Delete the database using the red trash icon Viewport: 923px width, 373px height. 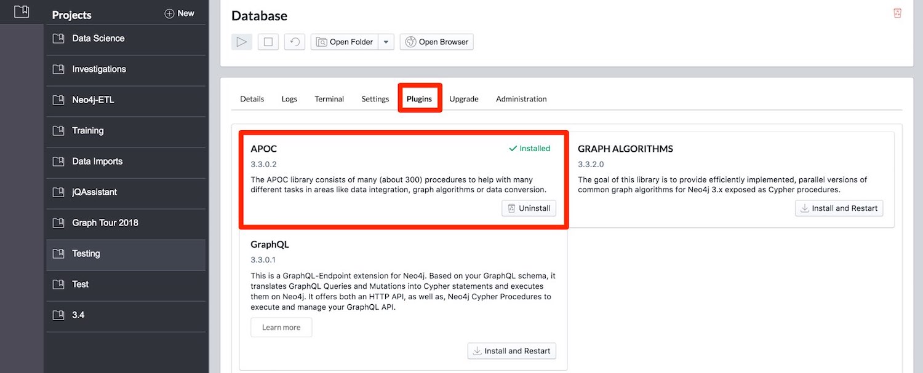coord(897,13)
